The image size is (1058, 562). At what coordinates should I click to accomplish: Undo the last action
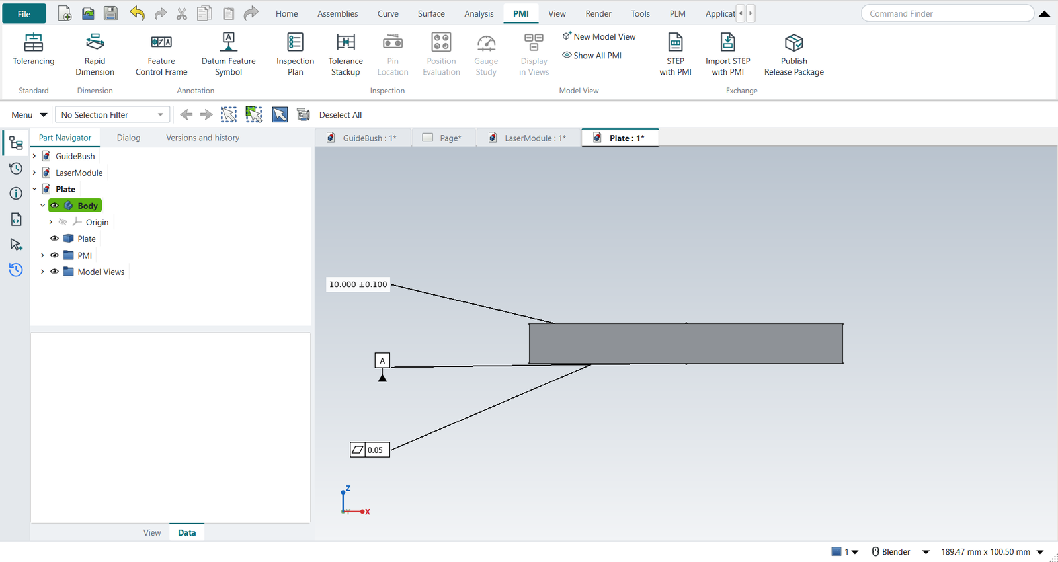pos(137,13)
